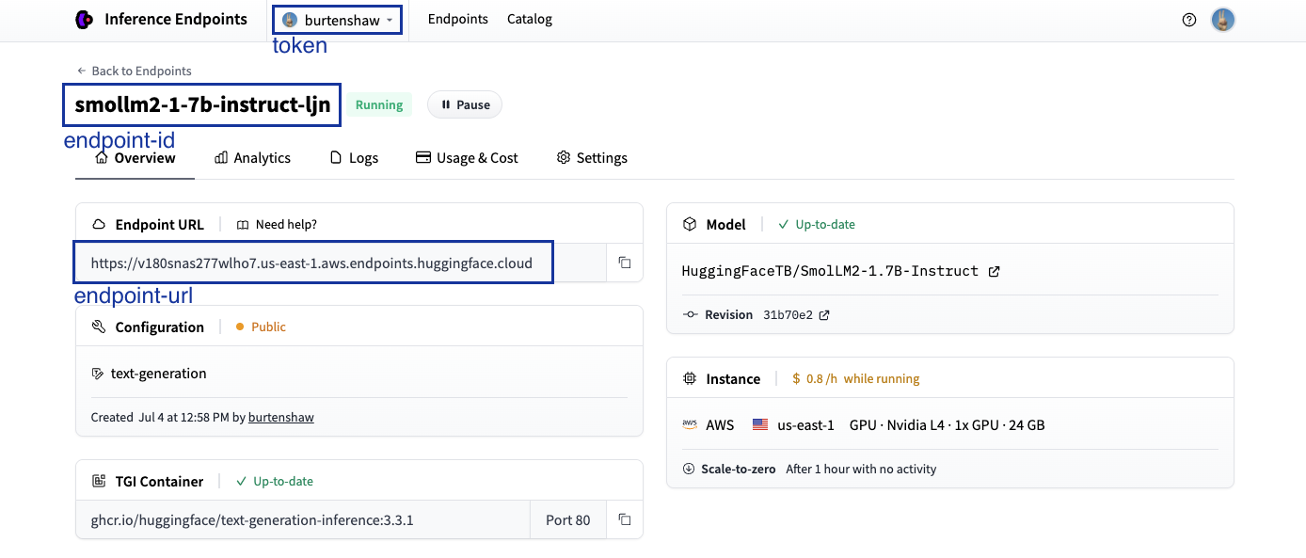Click the Scale-to-zero clock icon
Screen dimensions: 1306x558
tap(689, 469)
